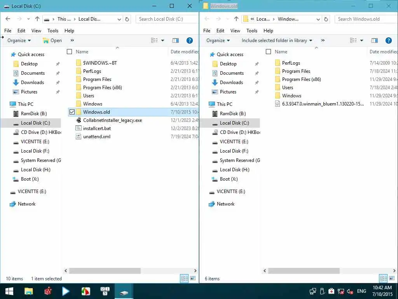Viewport: 398px width, 299px height.
Task: Open ENG language indicator in taskbar
Action: click(x=361, y=291)
